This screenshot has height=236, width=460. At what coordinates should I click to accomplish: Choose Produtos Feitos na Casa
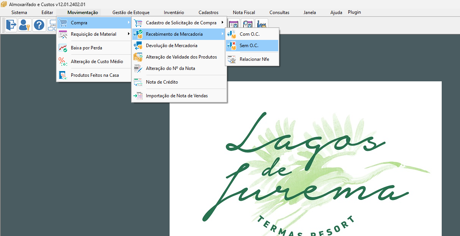point(94,75)
